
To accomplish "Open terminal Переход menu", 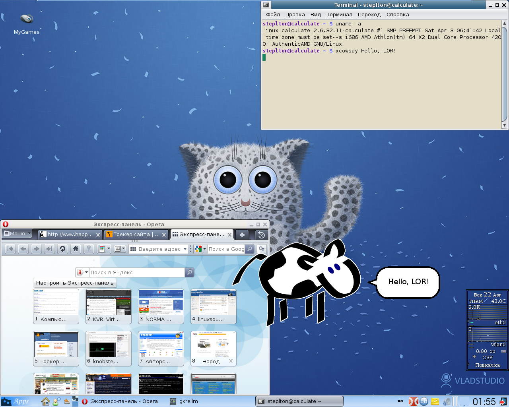I will click(x=369, y=15).
